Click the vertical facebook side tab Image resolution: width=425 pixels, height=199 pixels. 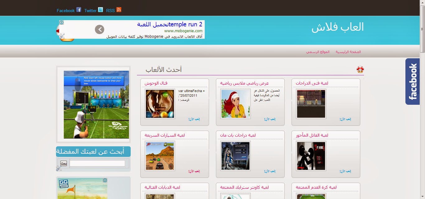pyautogui.click(x=413, y=82)
